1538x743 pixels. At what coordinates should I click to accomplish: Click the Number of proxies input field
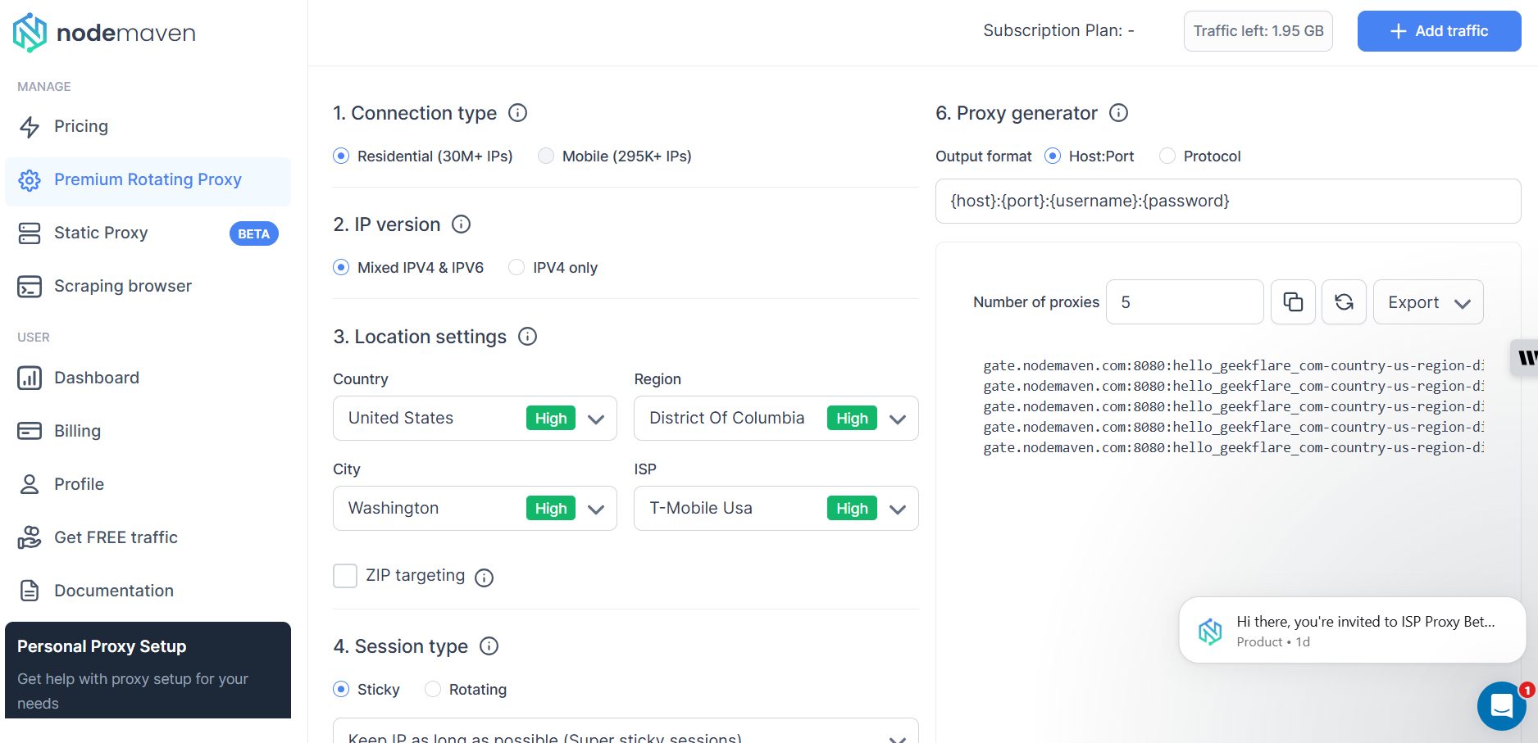[x=1184, y=302]
